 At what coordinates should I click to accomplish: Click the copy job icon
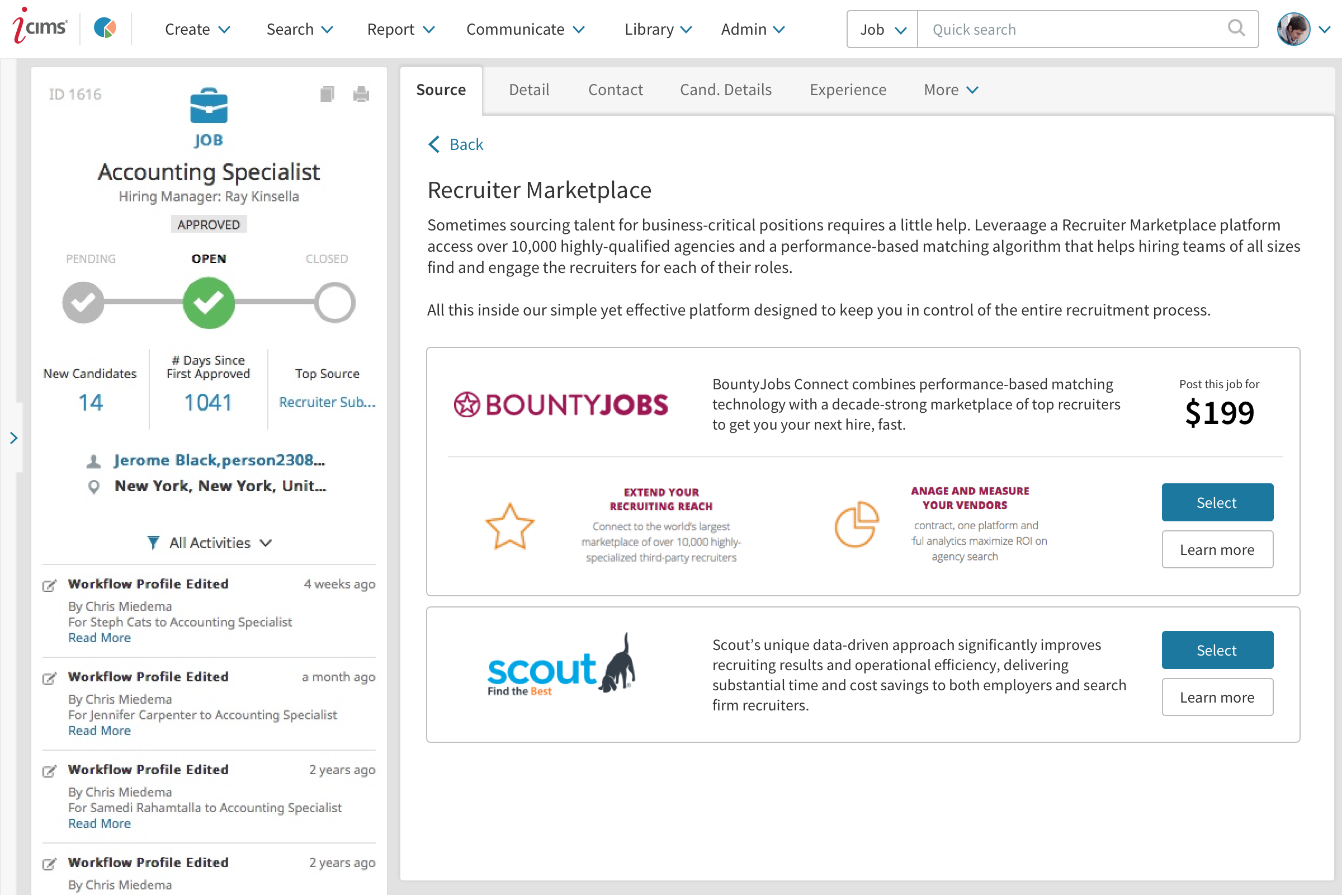(327, 93)
